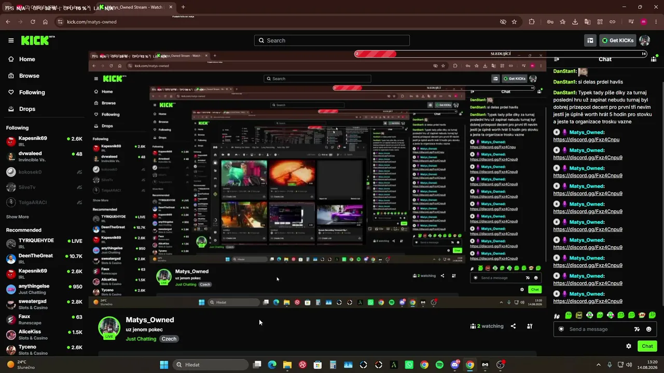Open the user profile avatar menu

[x=644, y=40]
